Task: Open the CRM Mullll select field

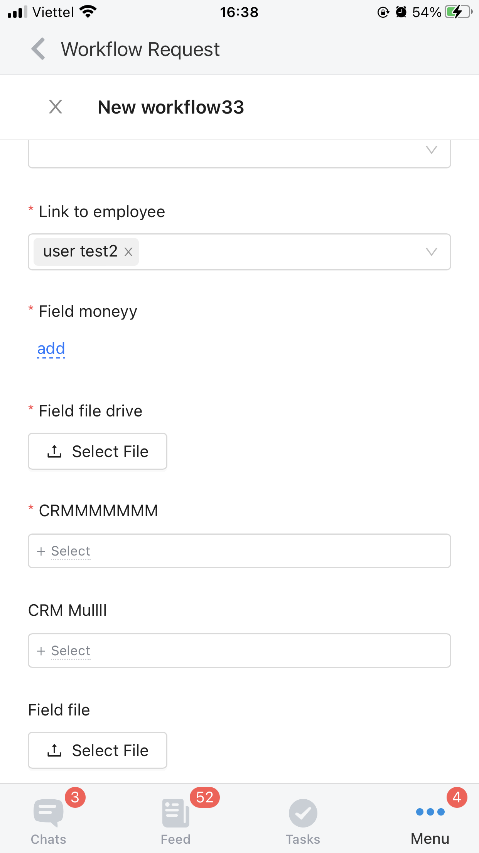Action: [x=239, y=651]
